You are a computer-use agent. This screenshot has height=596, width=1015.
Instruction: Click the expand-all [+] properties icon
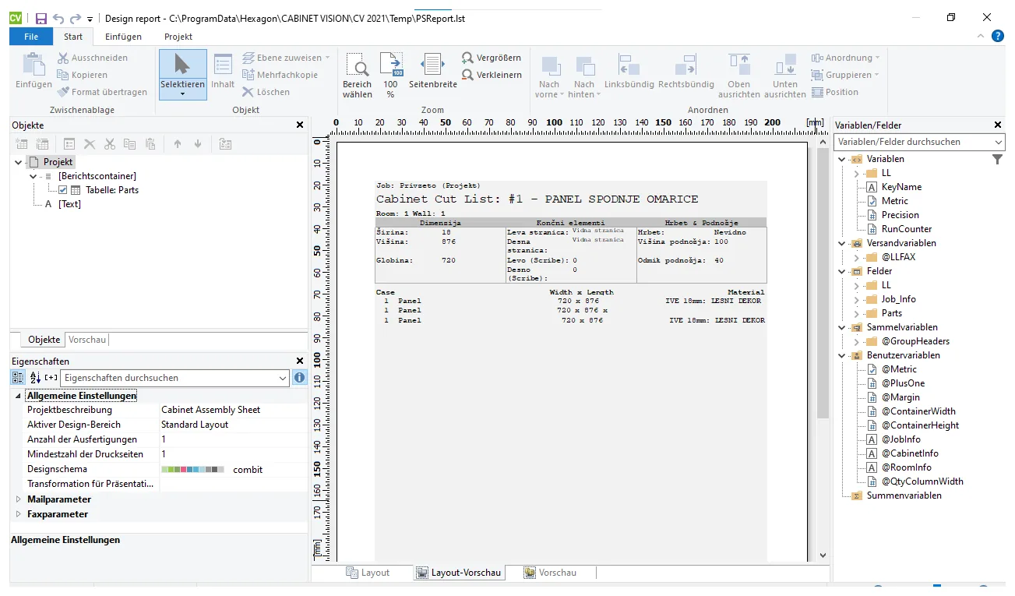pos(51,378)
